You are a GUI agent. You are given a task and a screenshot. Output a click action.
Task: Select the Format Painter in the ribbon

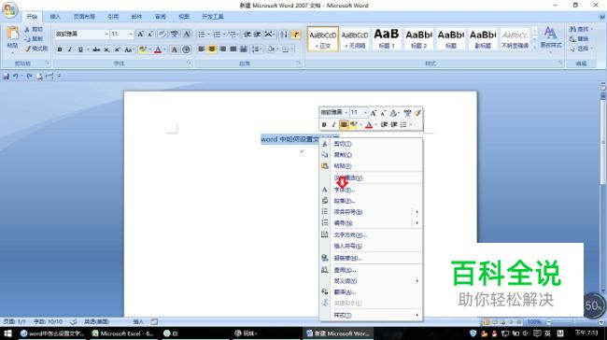(35, 49)
